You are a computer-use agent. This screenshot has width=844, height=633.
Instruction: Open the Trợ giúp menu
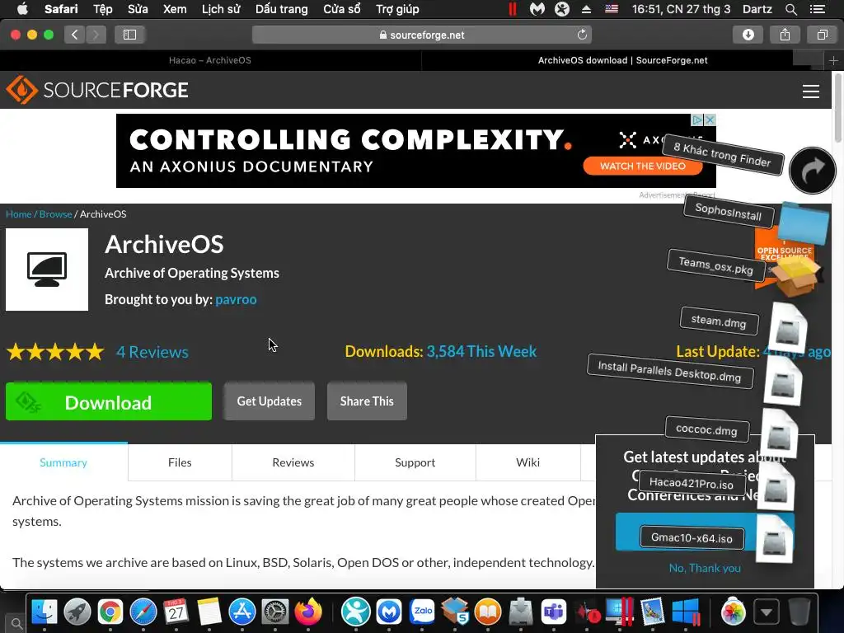pos(397,9)
